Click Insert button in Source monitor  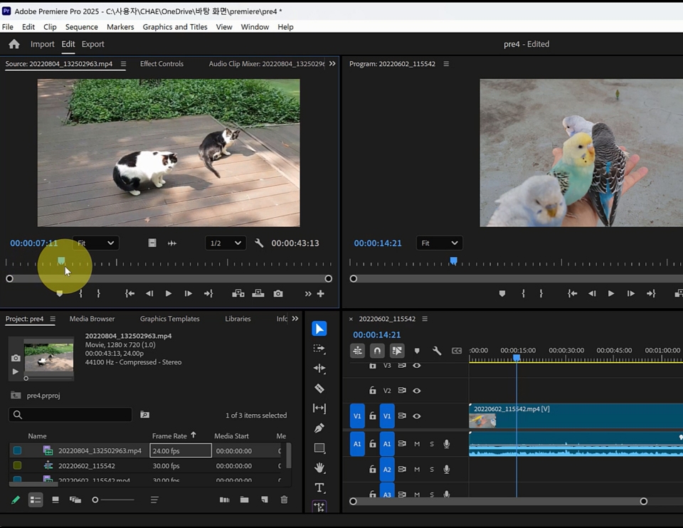238,294
